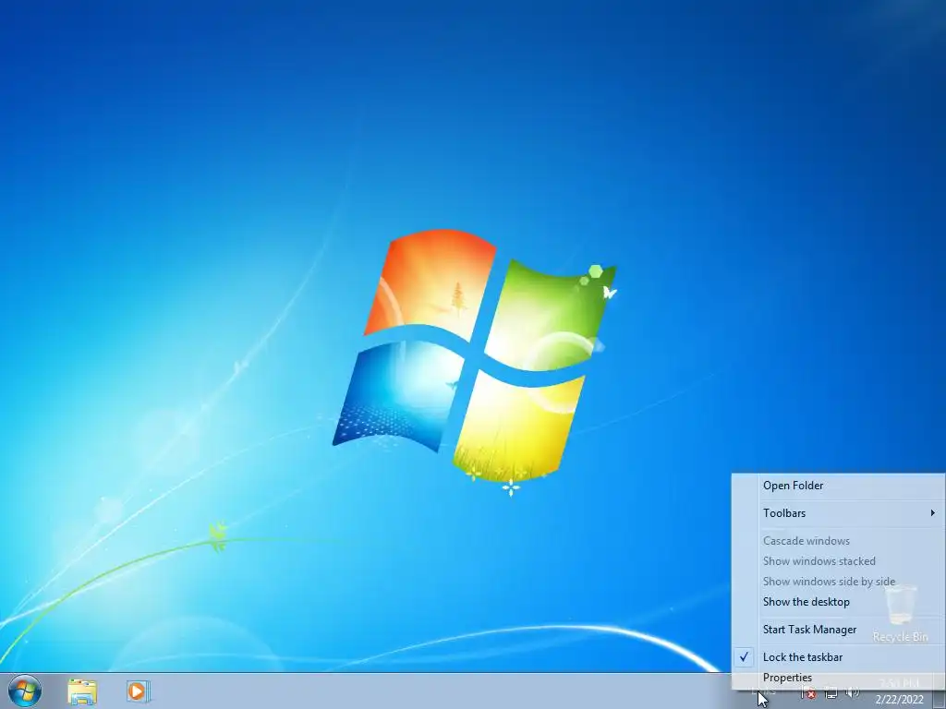
Task: Click the speaker volume tray icon
Action: 852,693
